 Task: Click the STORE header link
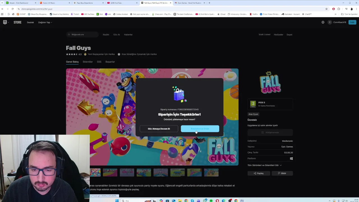17,22
